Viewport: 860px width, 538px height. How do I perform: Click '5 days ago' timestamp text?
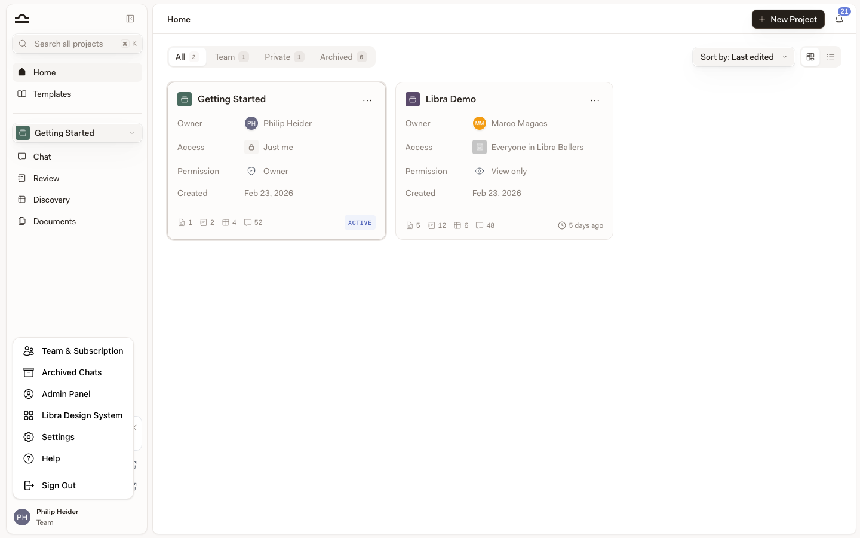[x=586, y=225]
